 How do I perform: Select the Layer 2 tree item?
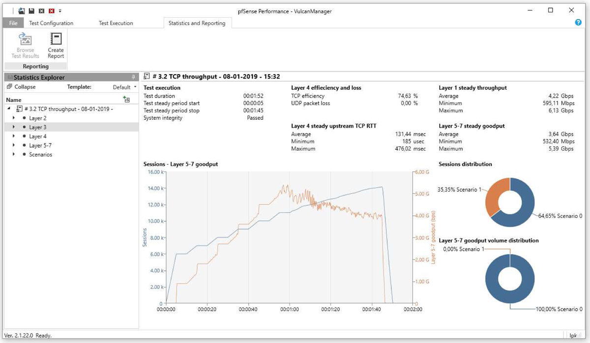[x=38, y=118]
